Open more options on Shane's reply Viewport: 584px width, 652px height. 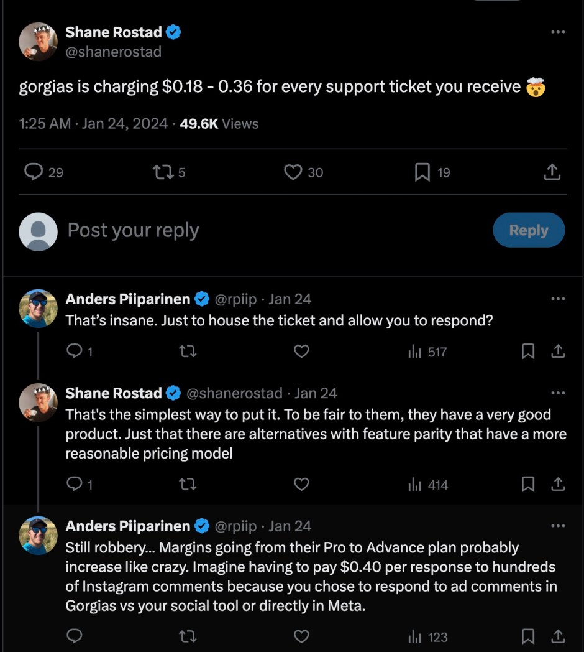(x=558, y=393)
